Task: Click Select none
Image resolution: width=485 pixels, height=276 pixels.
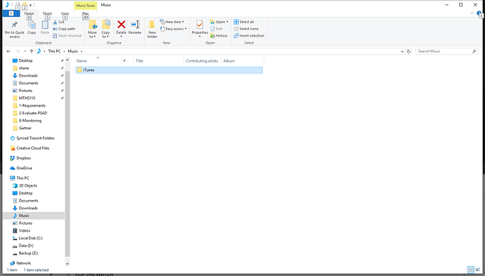Action: pos(246,29)
